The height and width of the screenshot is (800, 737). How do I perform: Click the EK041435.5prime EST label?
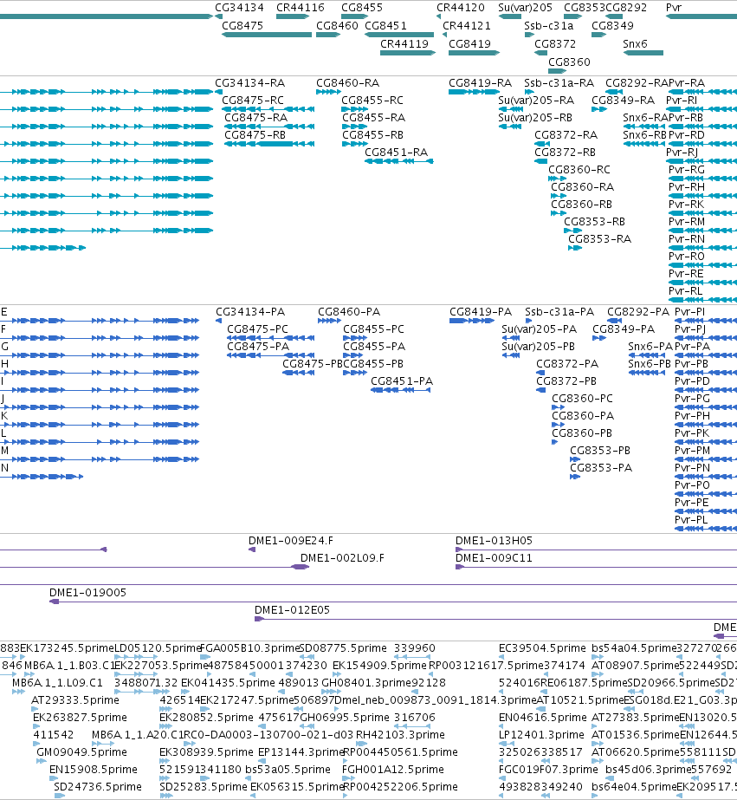pos(228,683)
